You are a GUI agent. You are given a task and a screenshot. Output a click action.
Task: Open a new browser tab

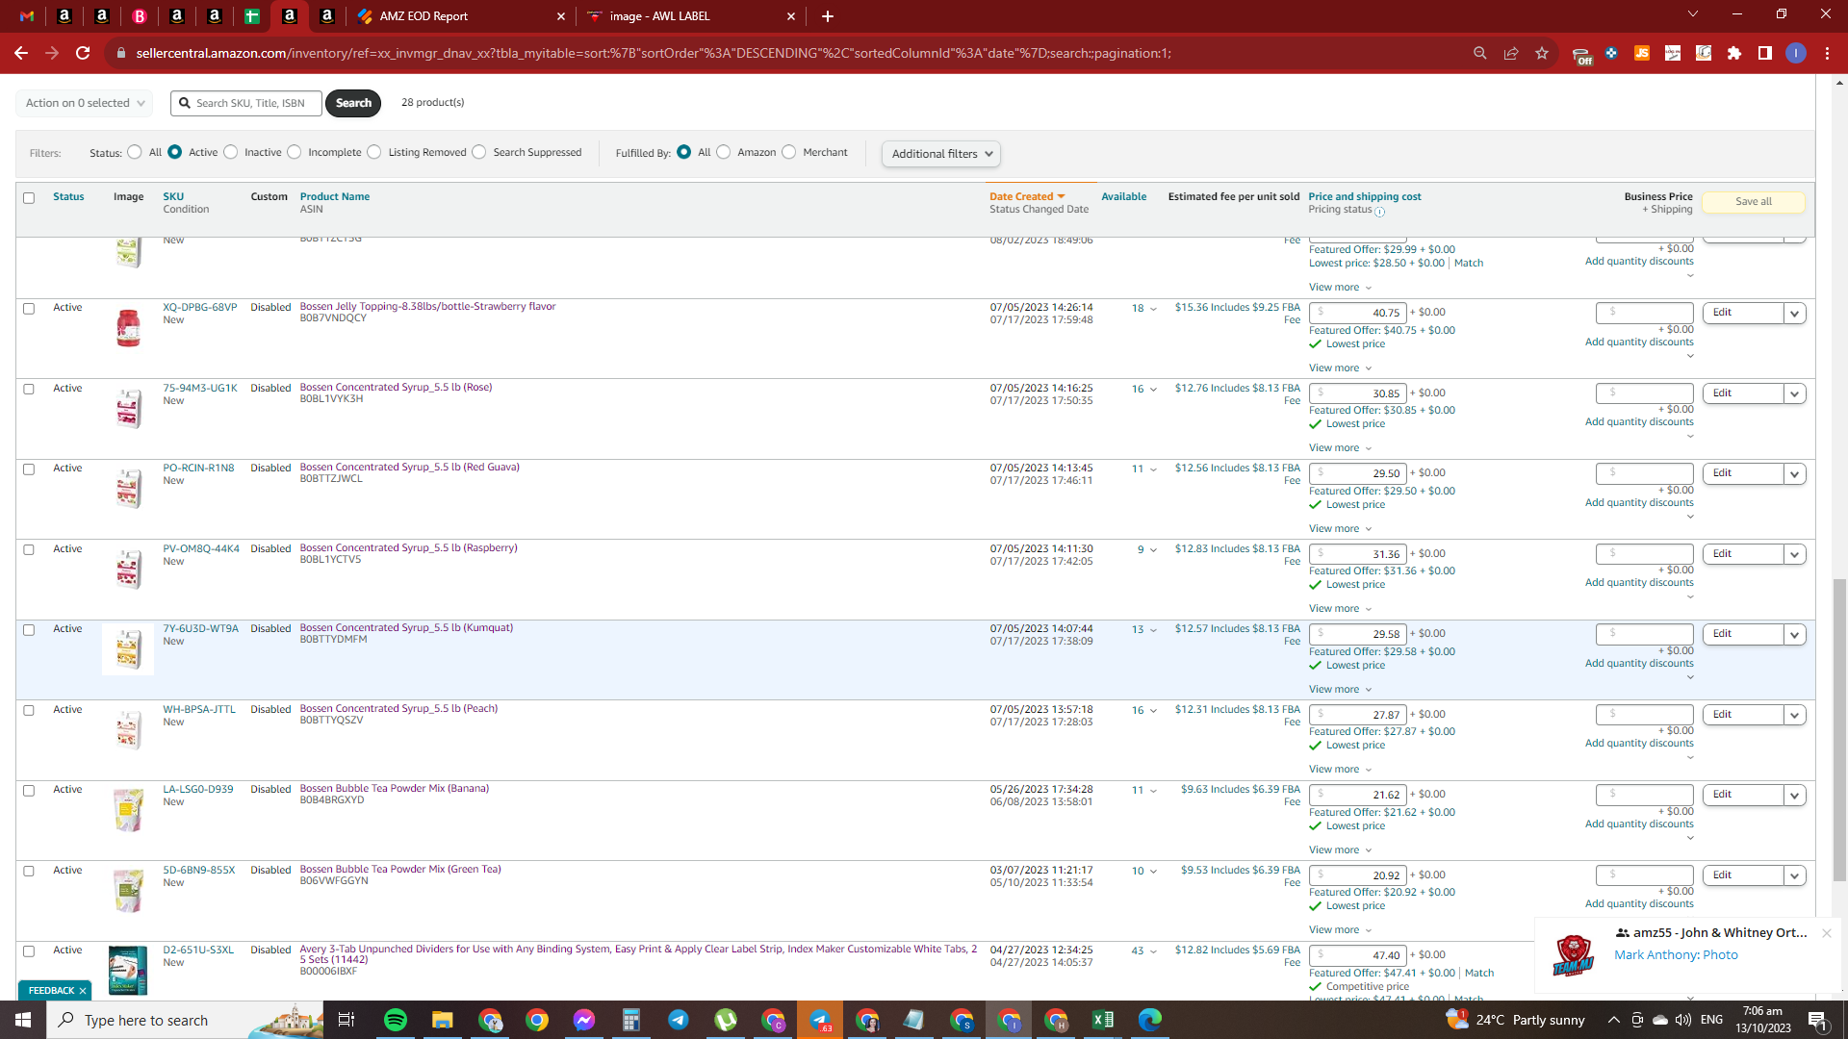(828, 16)
